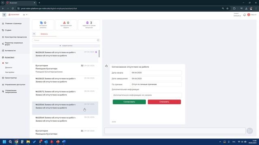Click the send message round button
259x145 pixels.
[x=250, y=131]
